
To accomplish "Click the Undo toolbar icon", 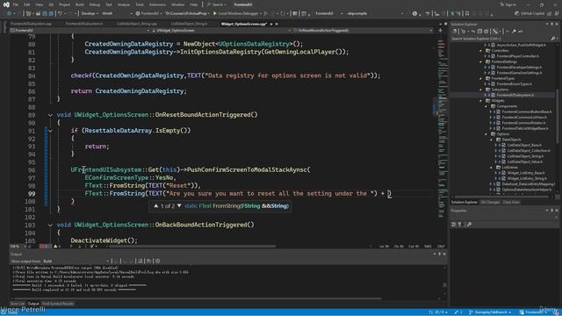I will (x=61, y=14).
